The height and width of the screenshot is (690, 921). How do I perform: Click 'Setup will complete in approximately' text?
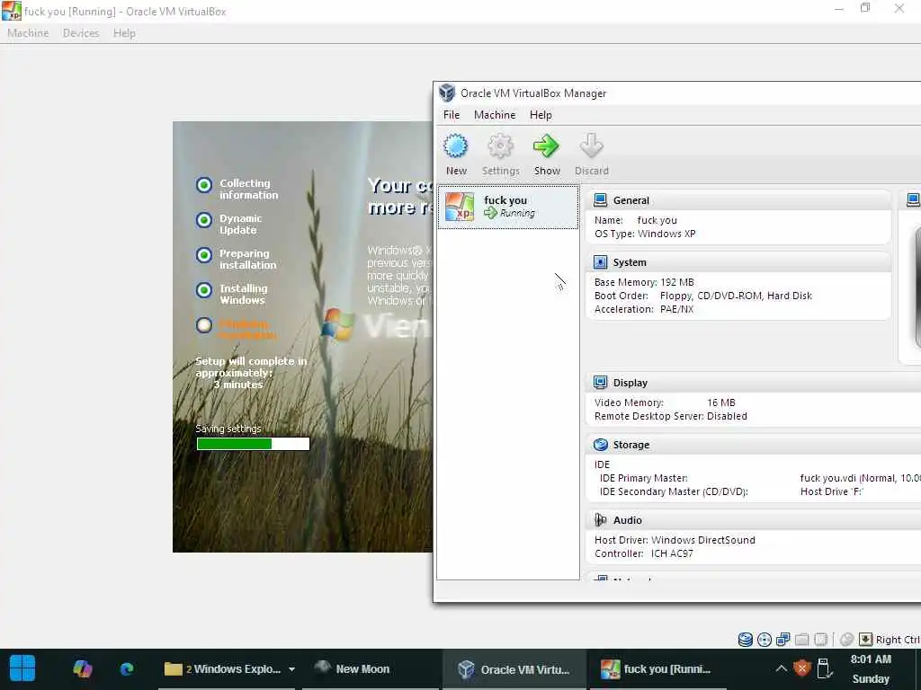(x=251, y=367)
